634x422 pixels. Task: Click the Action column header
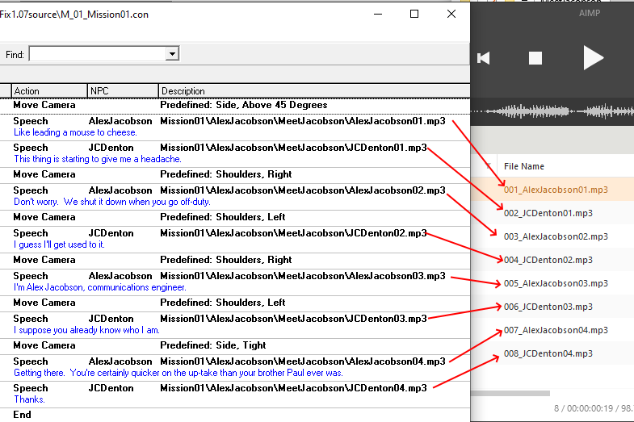pos(49,91)
